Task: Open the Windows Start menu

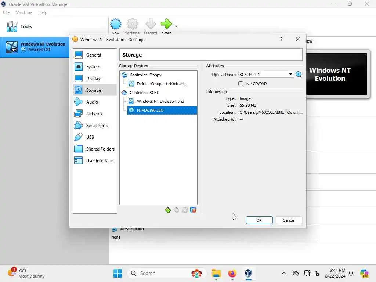Action: [117, 273]
